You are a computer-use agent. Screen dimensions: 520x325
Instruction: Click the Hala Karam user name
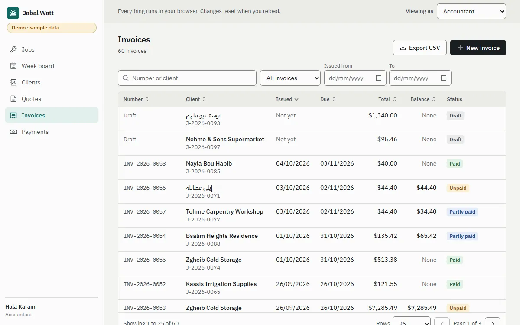[20, 307]
